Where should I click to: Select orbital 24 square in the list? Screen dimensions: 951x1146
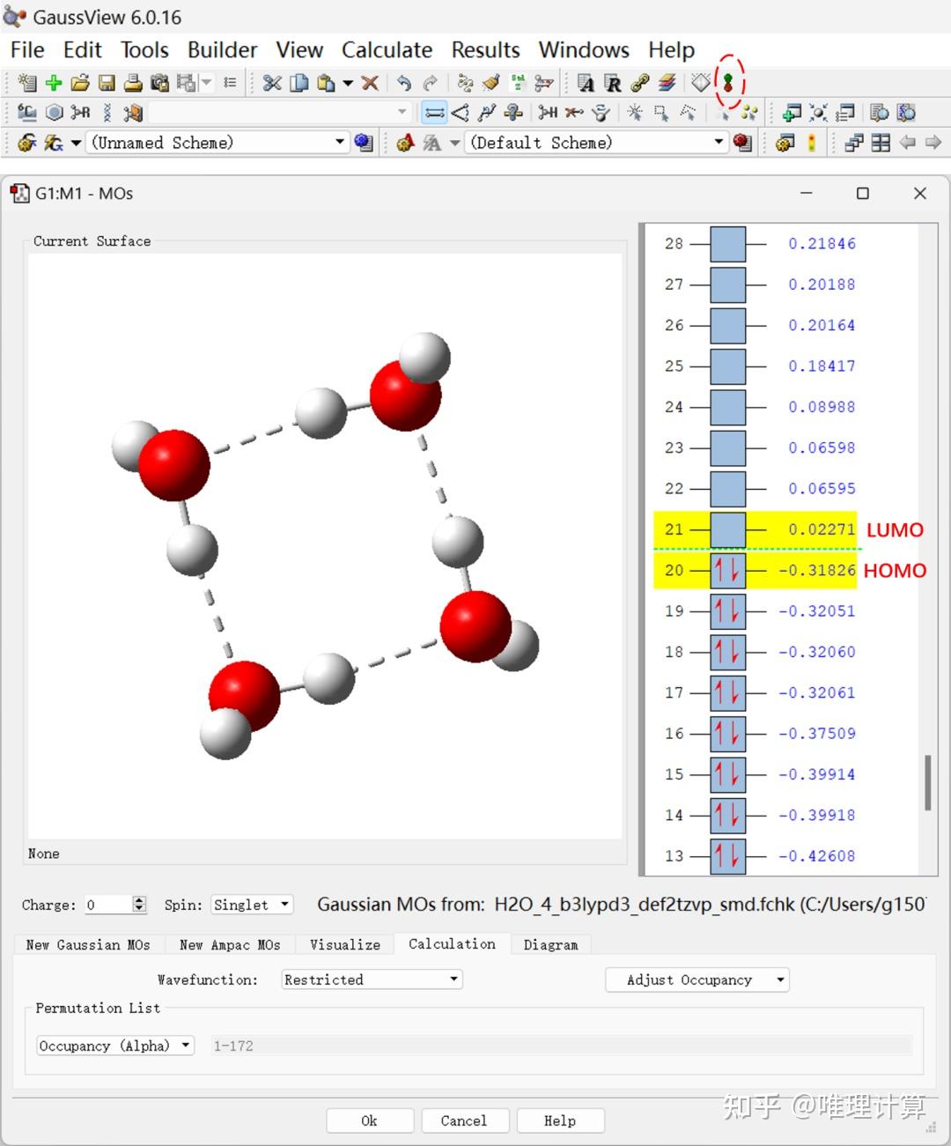[727, 407]
